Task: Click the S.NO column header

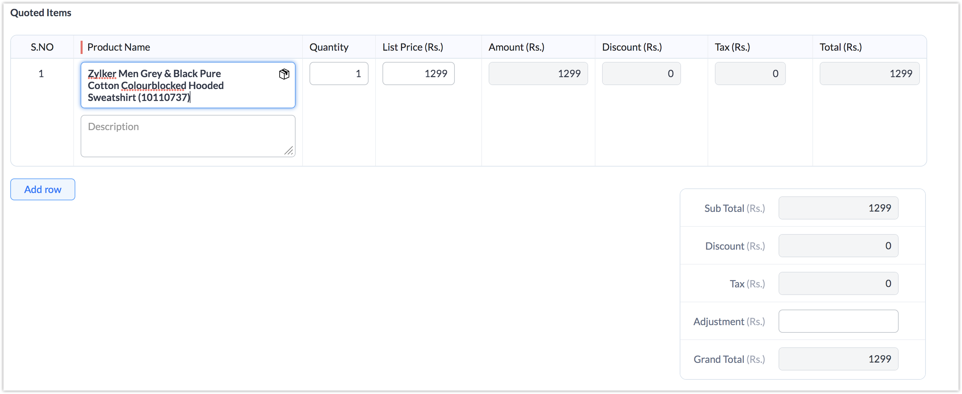Action: tap(42, 47)
